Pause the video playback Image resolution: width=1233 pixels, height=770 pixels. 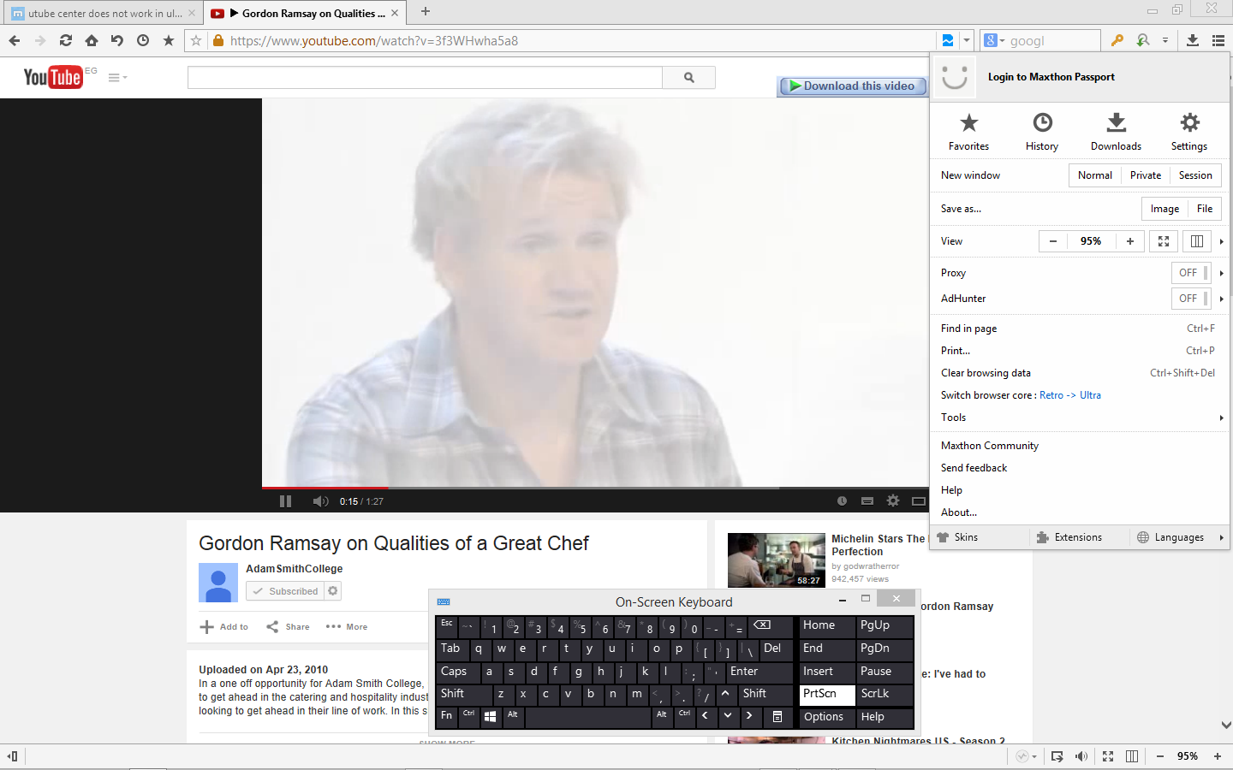[286, 501]
